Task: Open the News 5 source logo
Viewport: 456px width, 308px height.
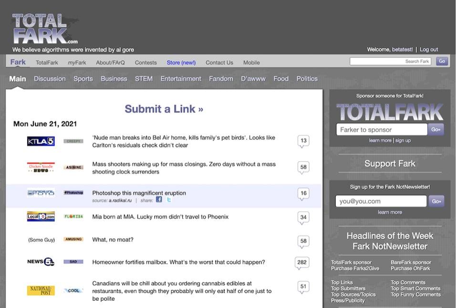Action: pos(41,262)
